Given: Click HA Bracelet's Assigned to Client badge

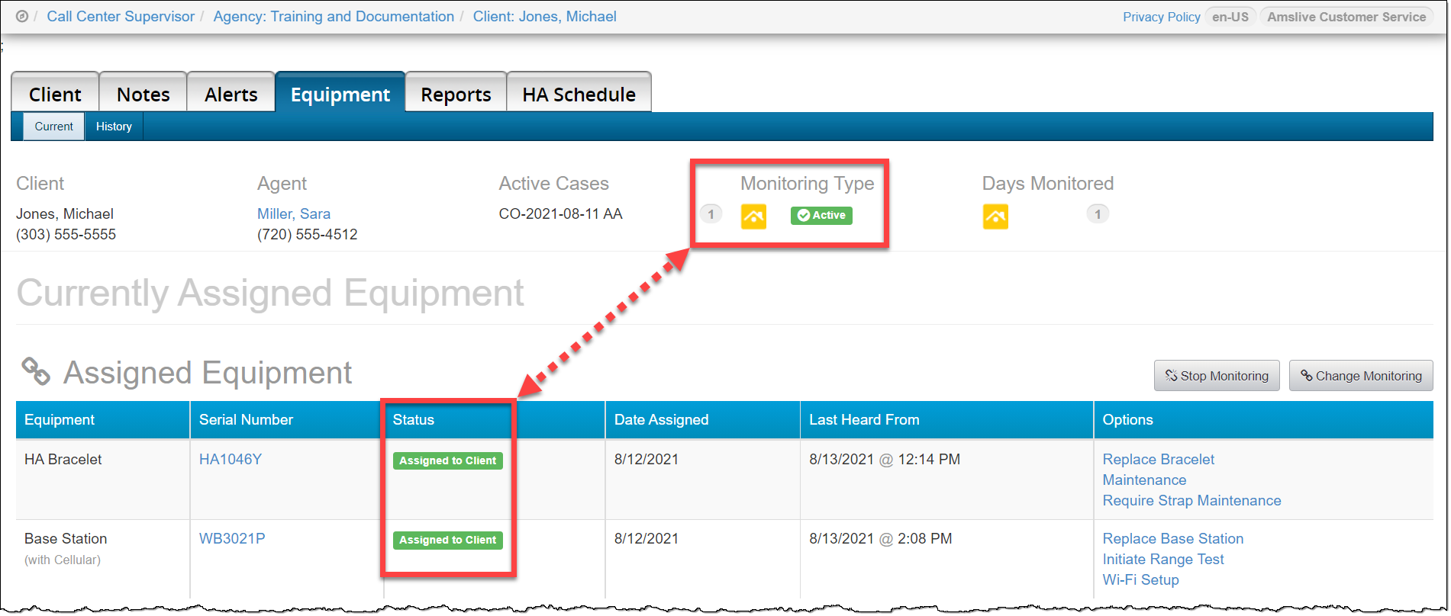Looking at the screenshot, I should [x=448, y=460].
